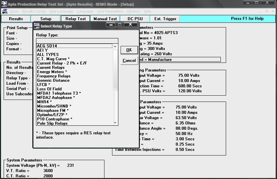
Task: Click Cancel in Select Relay Type dialog
Action: coord(129,61)
